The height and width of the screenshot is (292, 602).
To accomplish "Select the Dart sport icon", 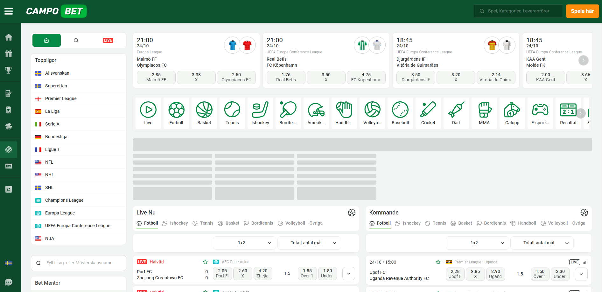I will 456,113.
